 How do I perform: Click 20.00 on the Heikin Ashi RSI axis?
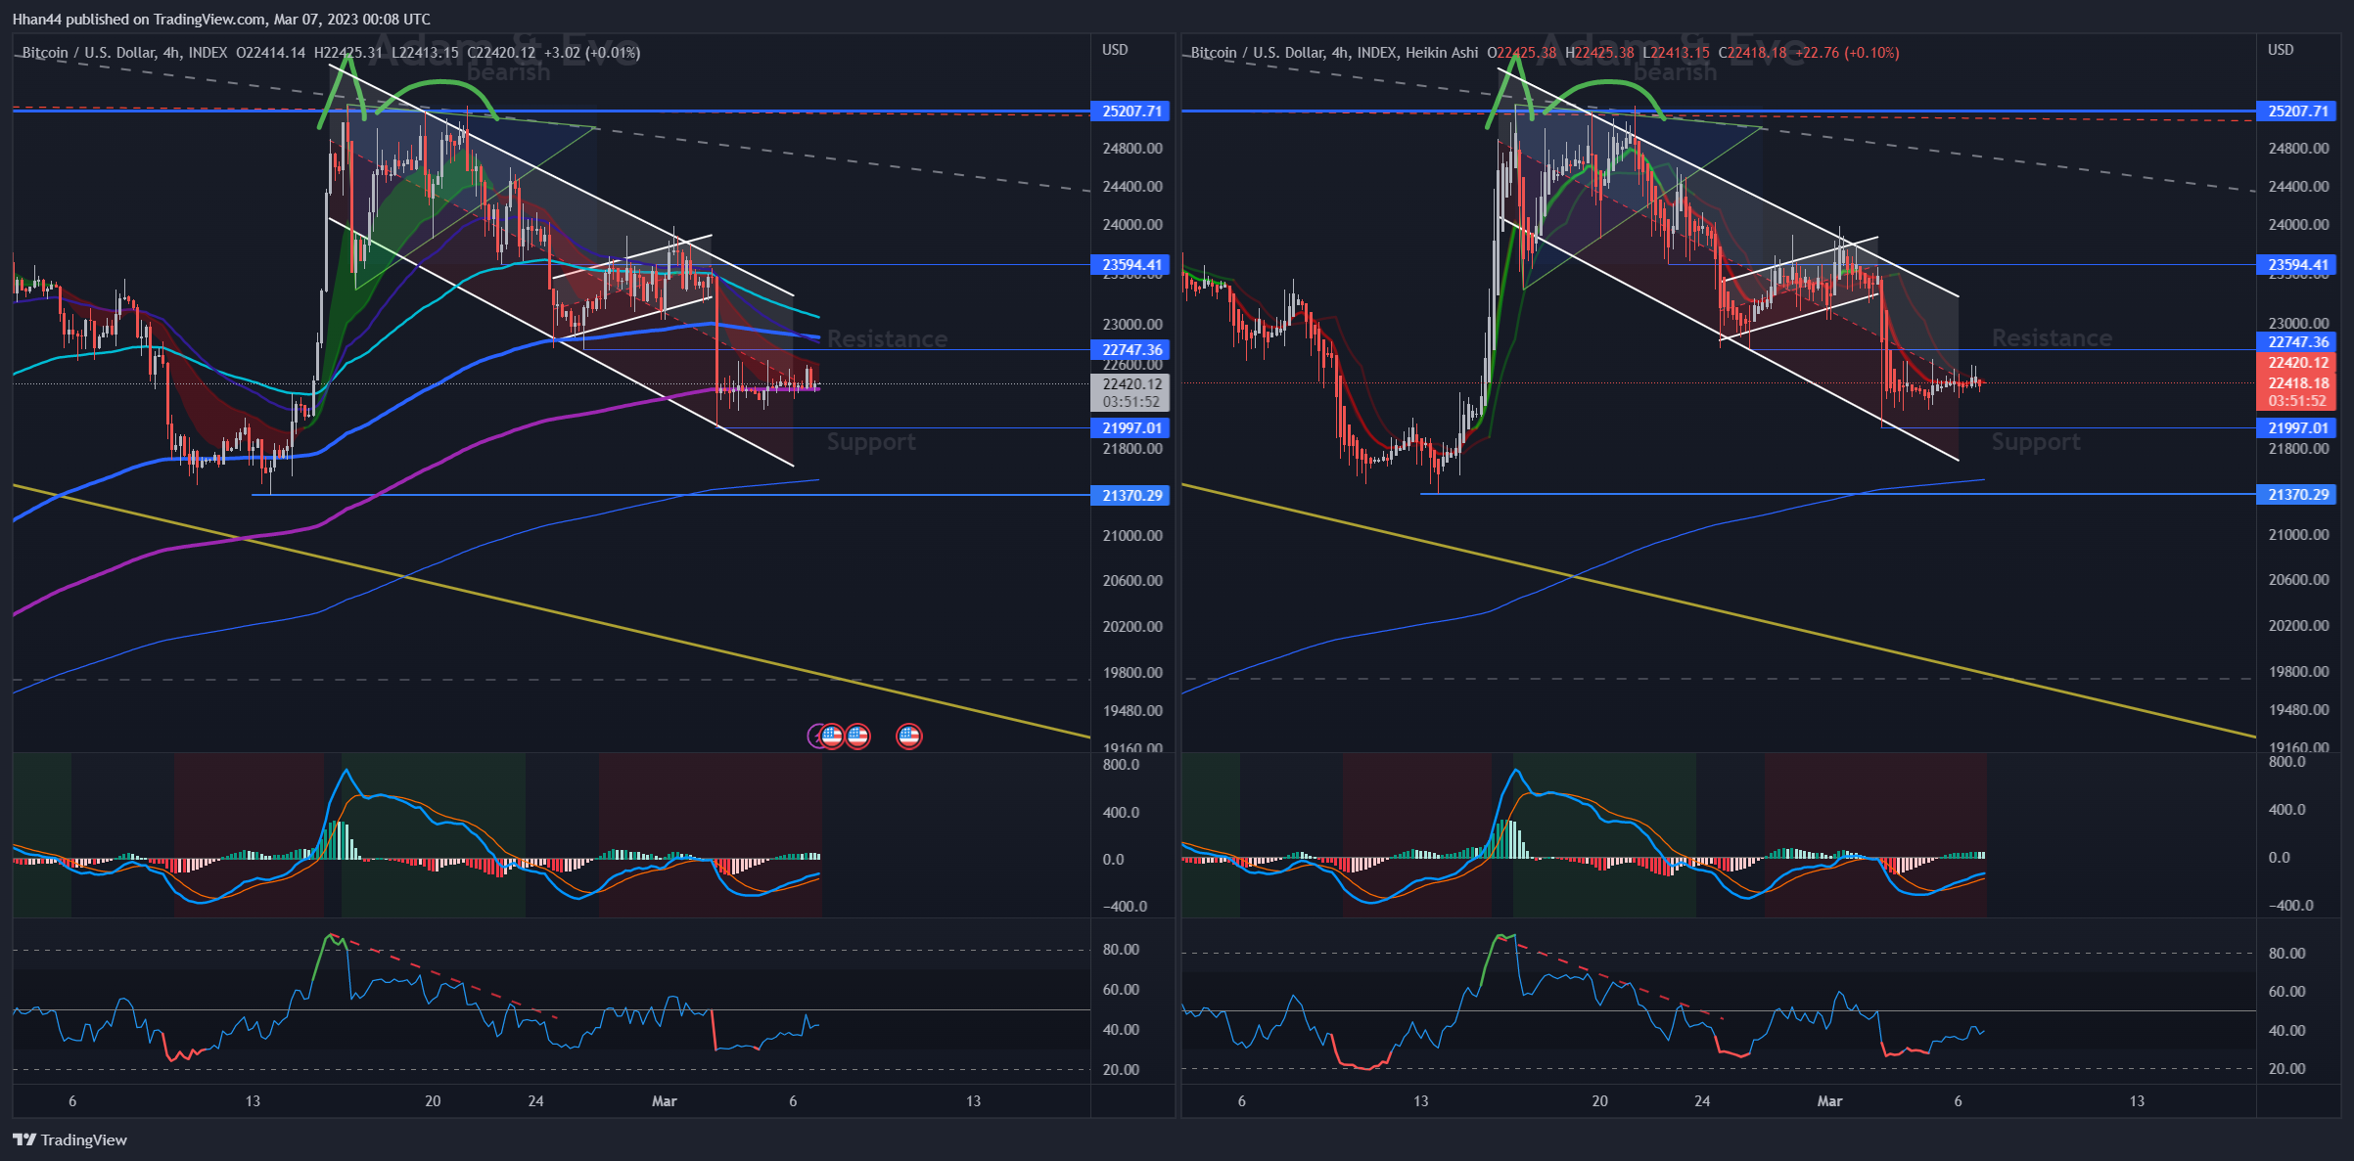(x=2286, y=1068)
